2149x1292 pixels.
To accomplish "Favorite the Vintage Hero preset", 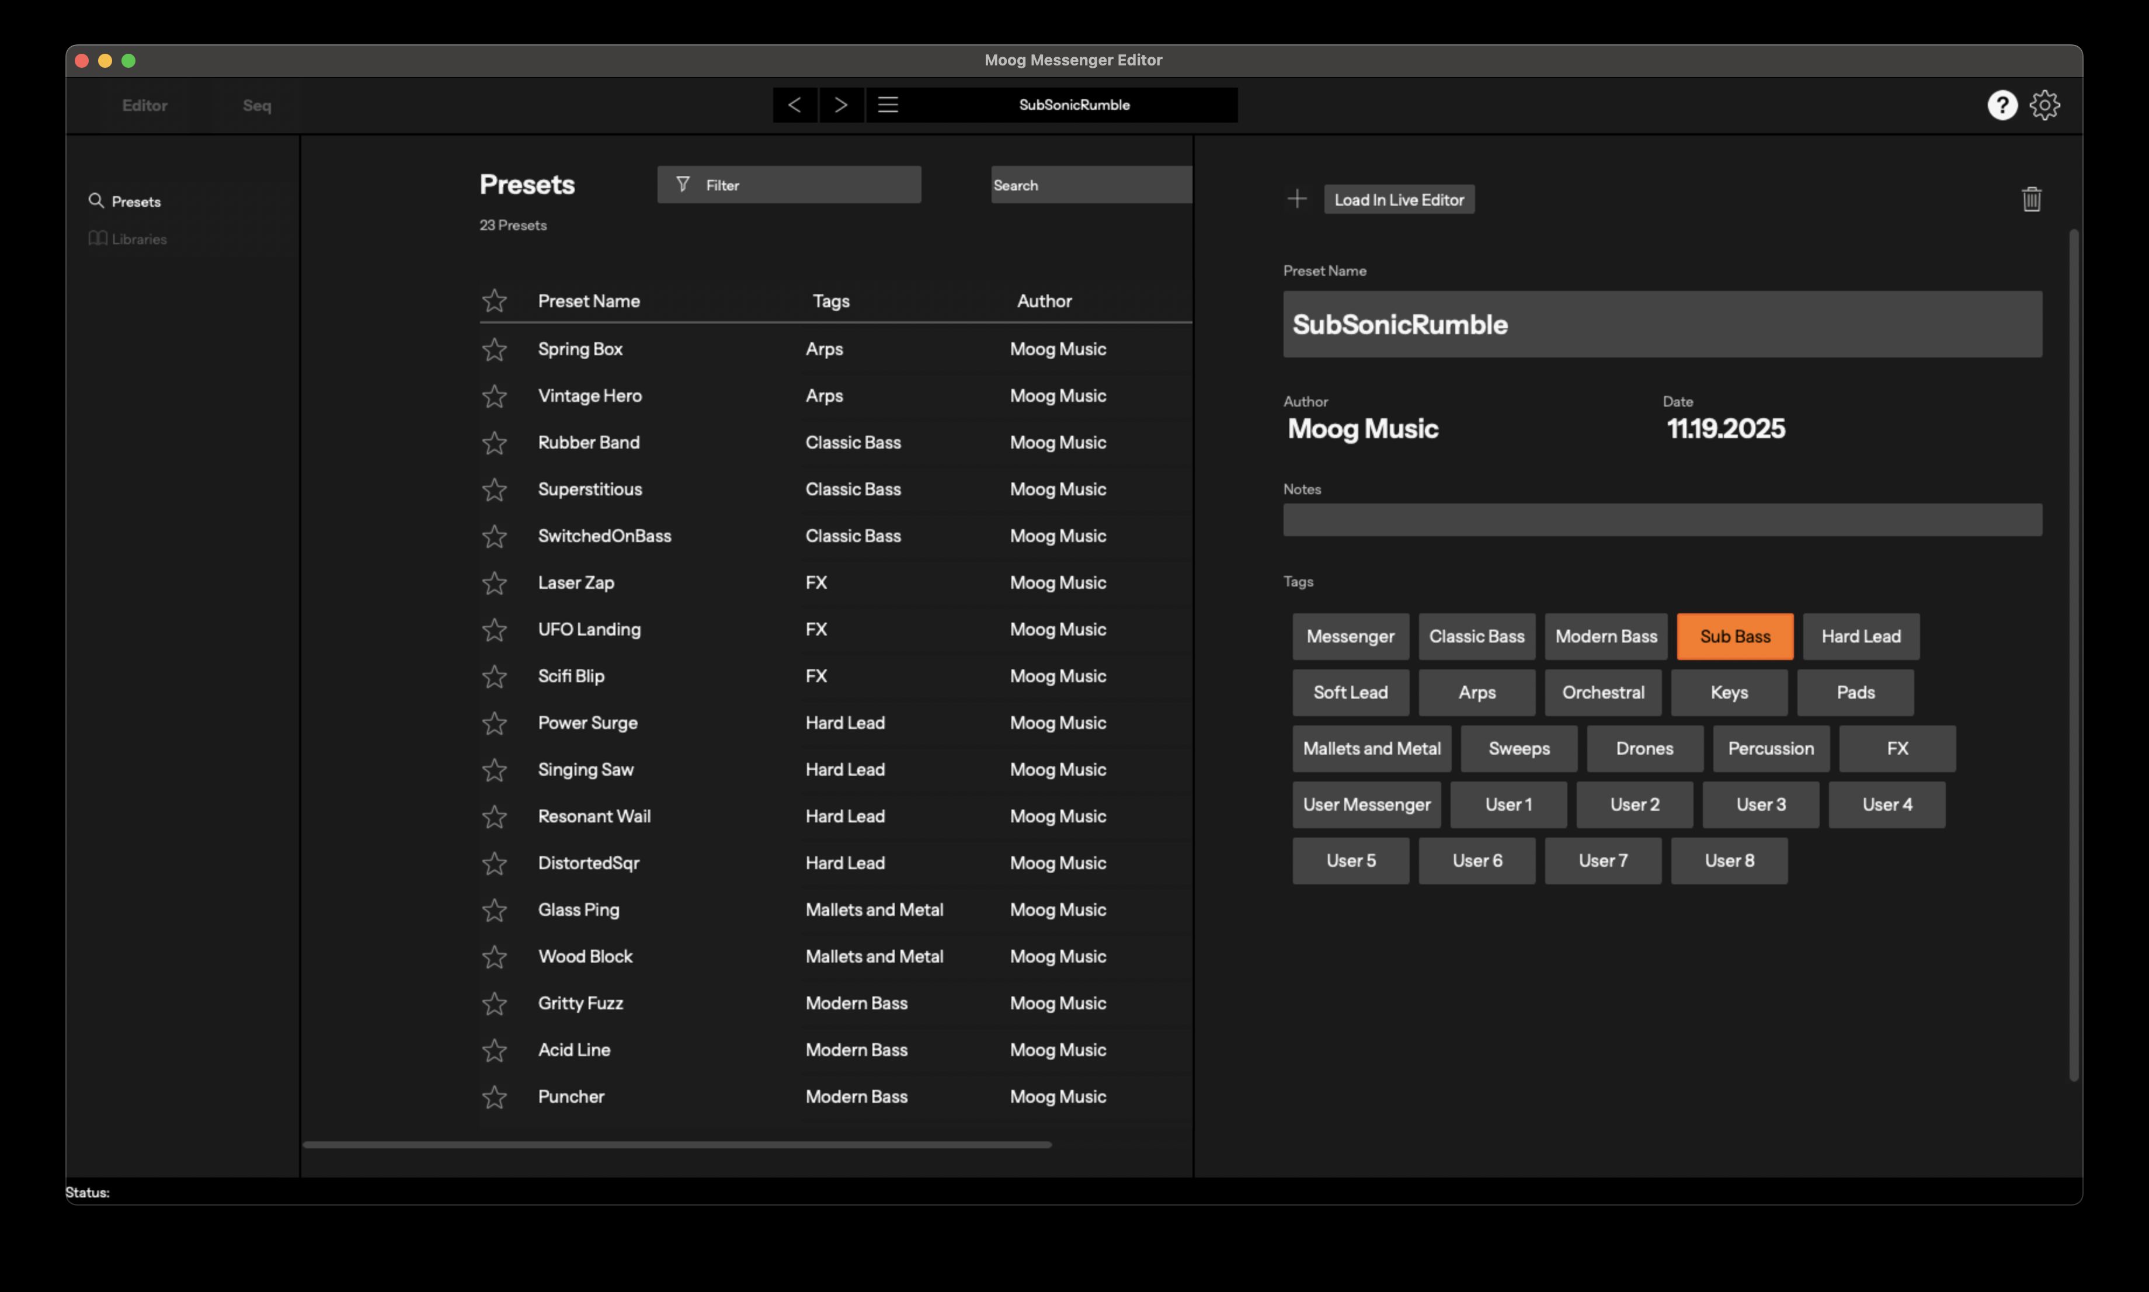I will click(x=495, y=395).
